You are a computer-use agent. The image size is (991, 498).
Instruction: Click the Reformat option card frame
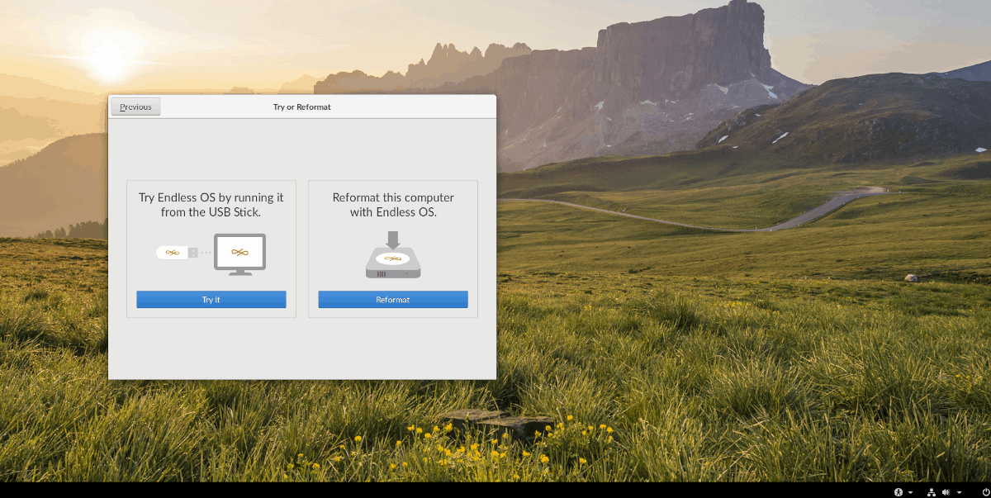(393, 249)
